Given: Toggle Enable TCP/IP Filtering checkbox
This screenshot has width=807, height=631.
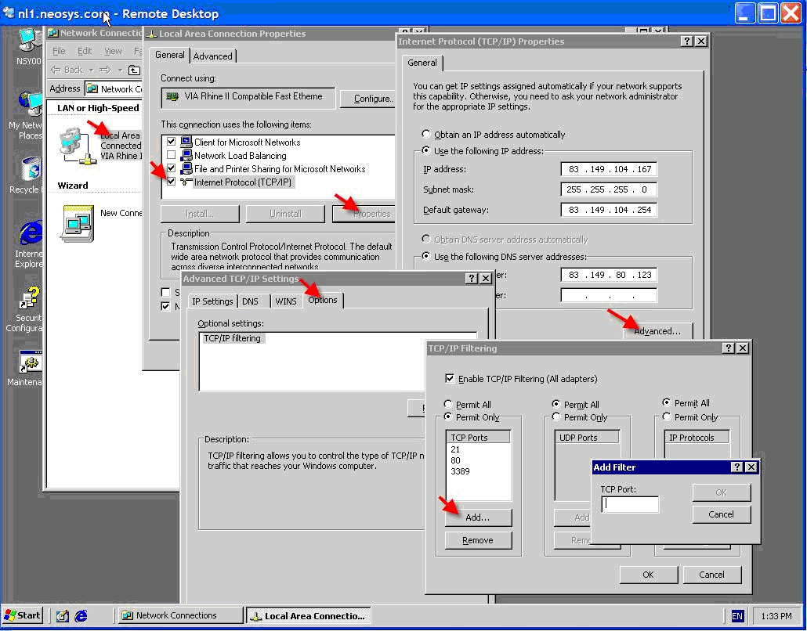Looking at the screenshot, I should (450, 379).
